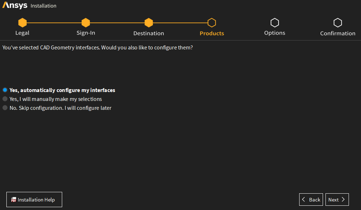
Task: Click the Confirmation step label
Action: pos(338,33)
